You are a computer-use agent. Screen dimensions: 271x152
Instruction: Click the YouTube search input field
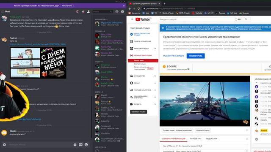pyautogui.click(x=197, y=19)
